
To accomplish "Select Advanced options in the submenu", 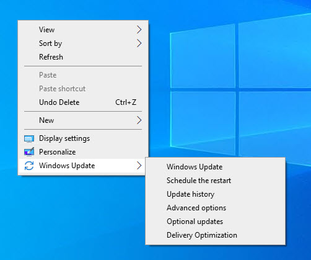I will coord(216,208).
